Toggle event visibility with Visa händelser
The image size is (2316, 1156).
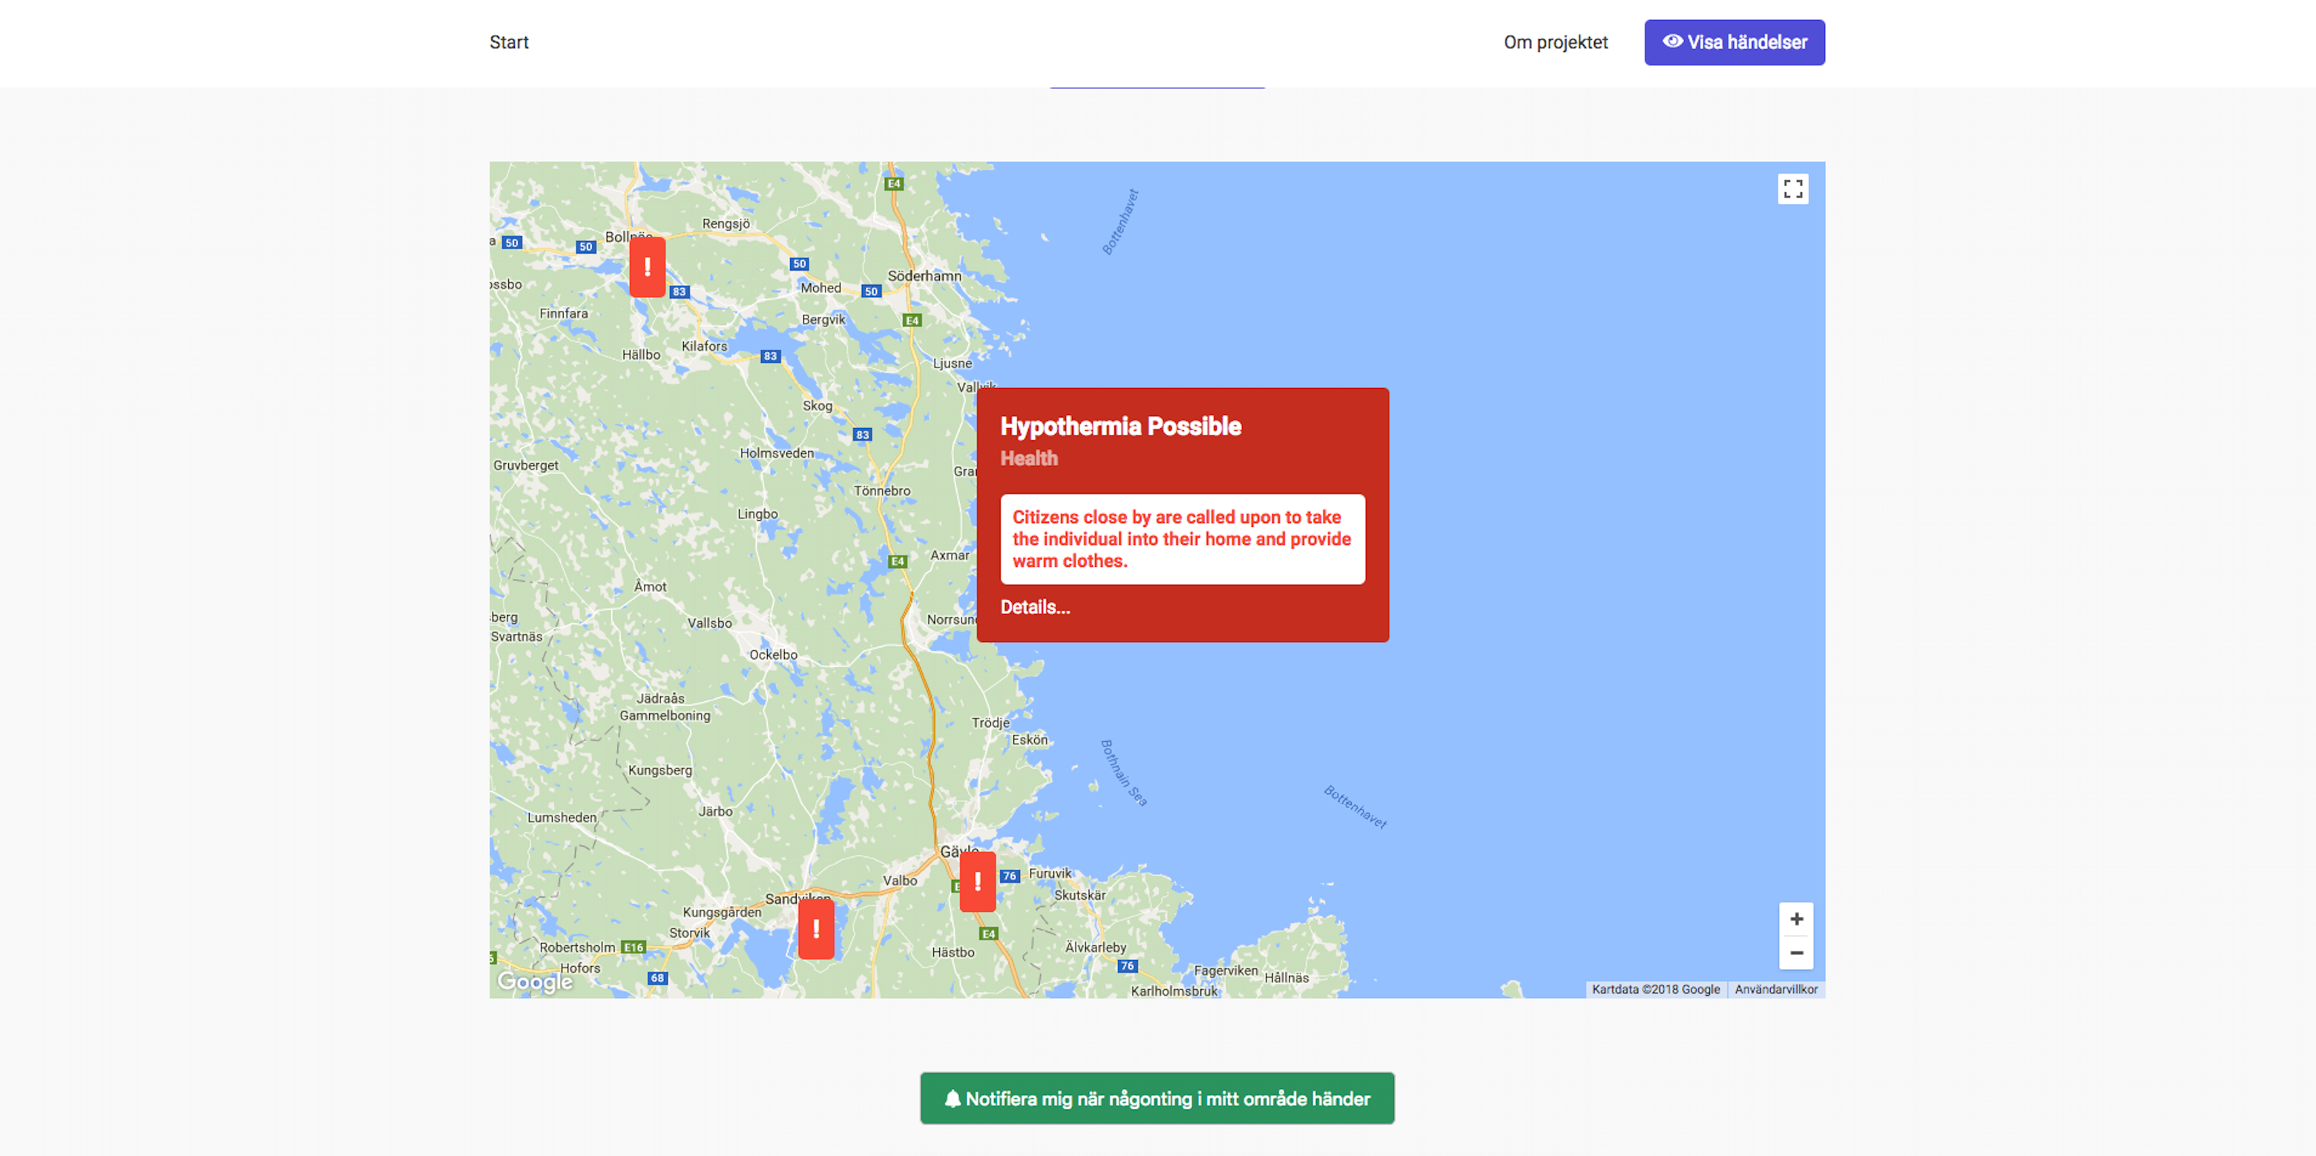pyautogui.click(x=1734, y=42)
